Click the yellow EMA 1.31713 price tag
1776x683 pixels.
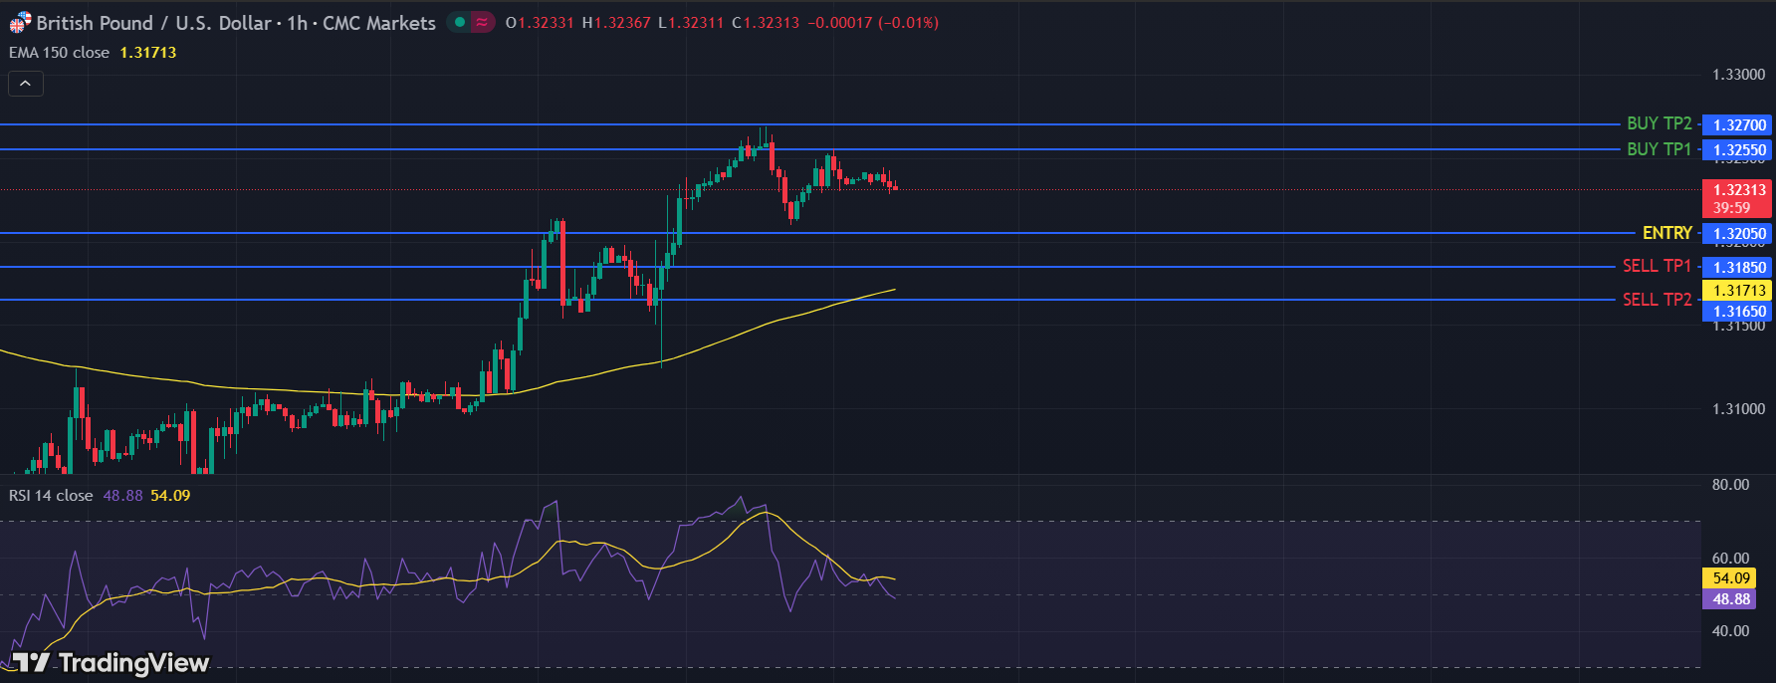coord(1738,290)
